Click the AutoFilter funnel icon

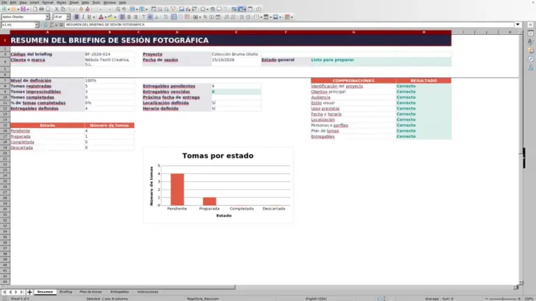point(173,9)
